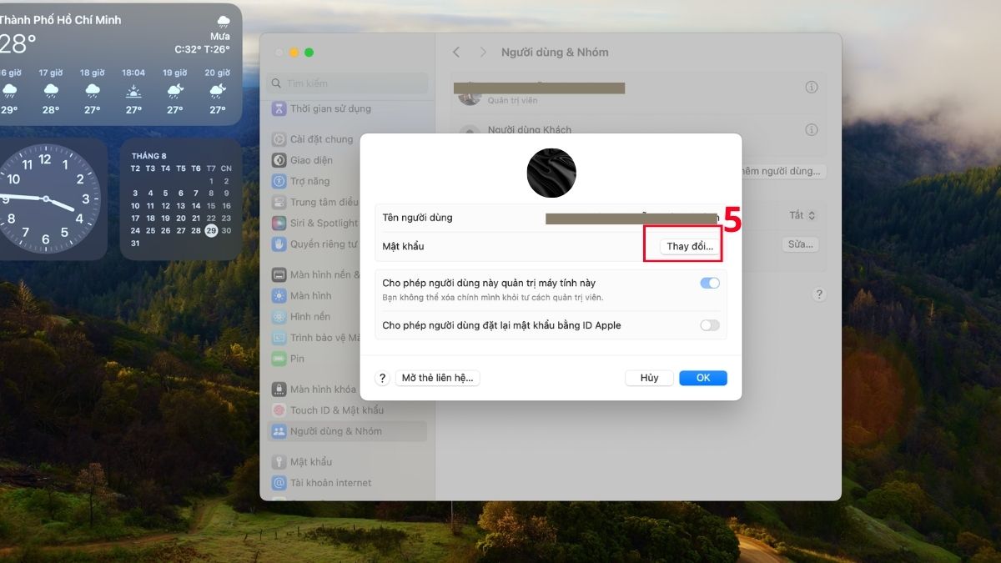1001x563 pixels.
Task: Click the Thay đổi... password button
Action: tap(690, 247)
